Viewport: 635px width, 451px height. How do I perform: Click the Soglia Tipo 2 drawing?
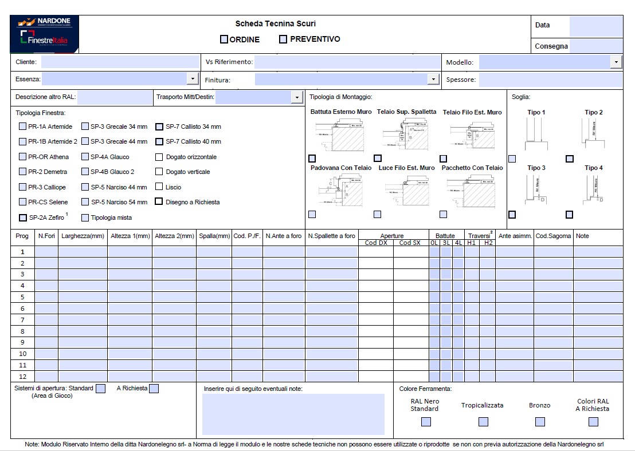[x=593, y=133]
